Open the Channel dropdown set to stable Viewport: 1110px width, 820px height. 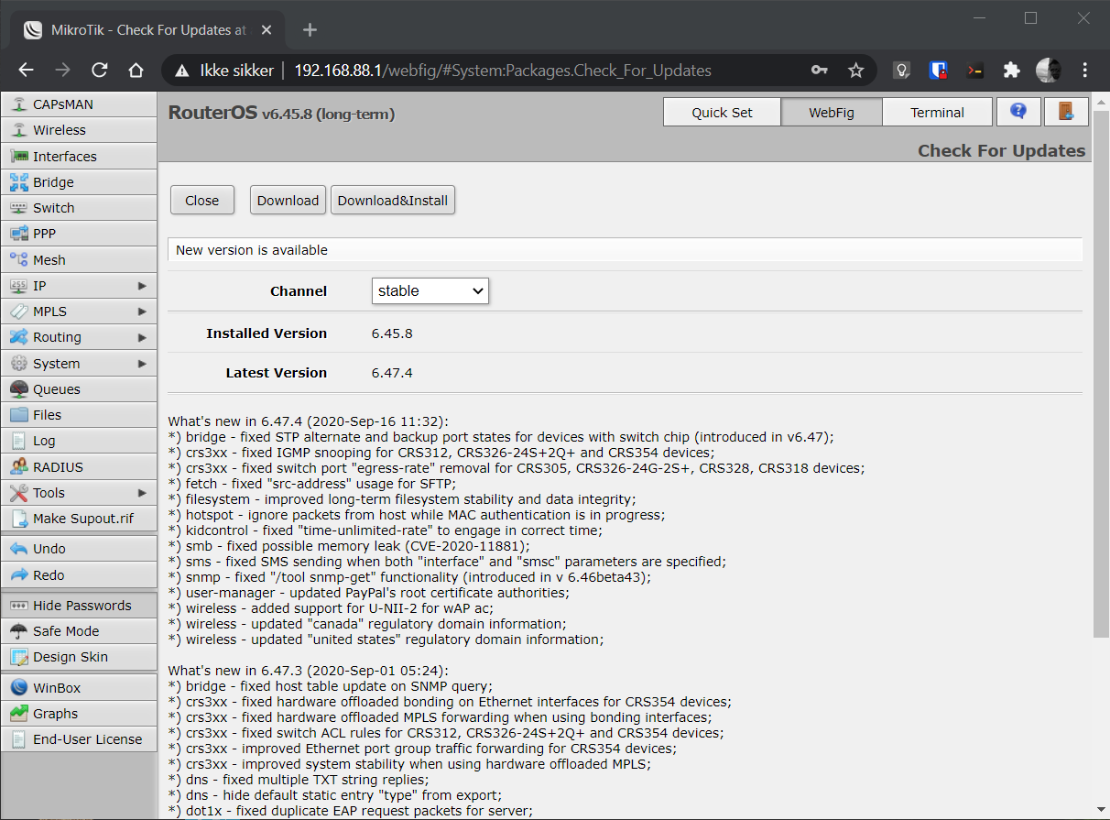tap(430, 291)
